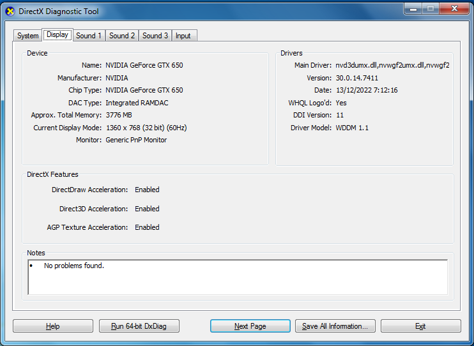Open the Sound 3 tab

coord(155,36)
